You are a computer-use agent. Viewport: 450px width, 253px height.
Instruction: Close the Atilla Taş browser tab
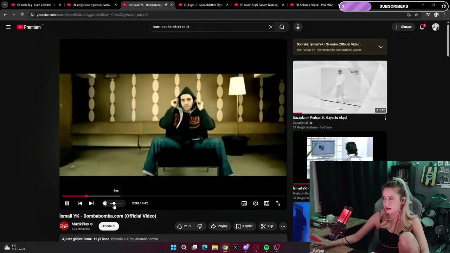click(60, 5)
